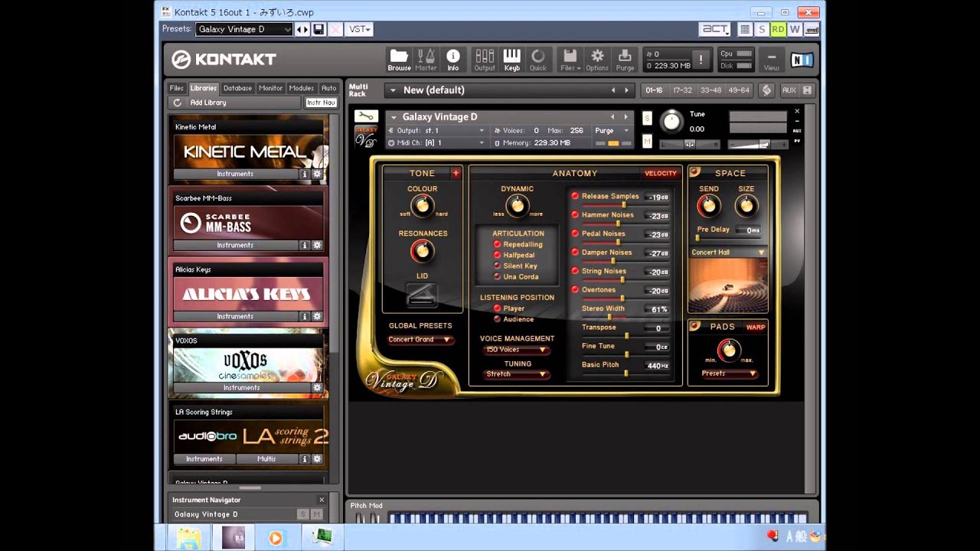
Task: Show the Info pane
Action: click(x=453, y=60)
